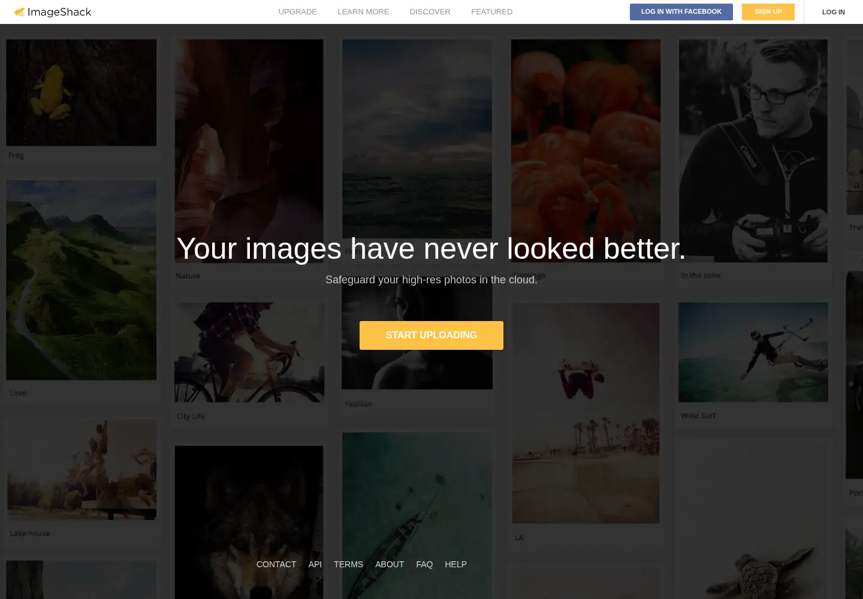
Task: Open the About page
Action: 390,564
